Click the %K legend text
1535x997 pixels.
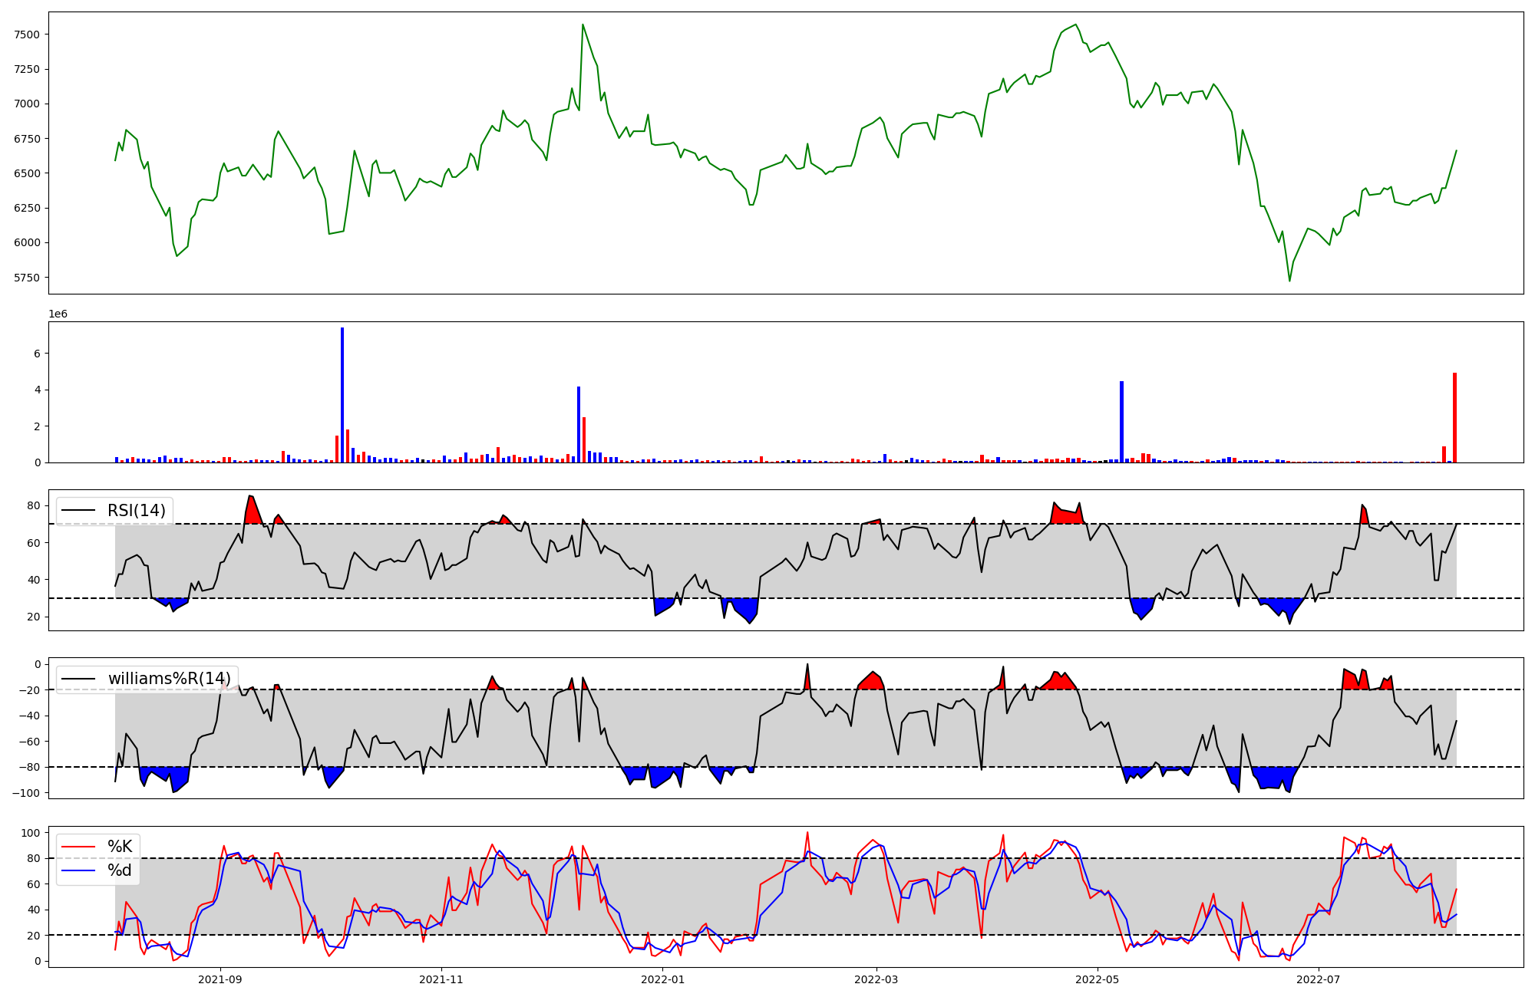pos(119,847)
